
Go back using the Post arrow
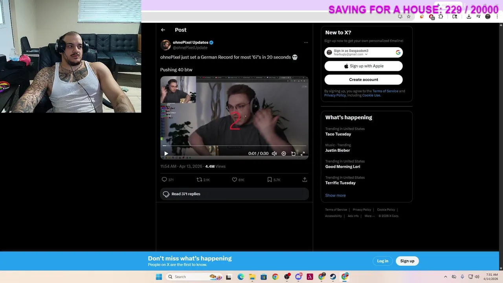[163, 30]
